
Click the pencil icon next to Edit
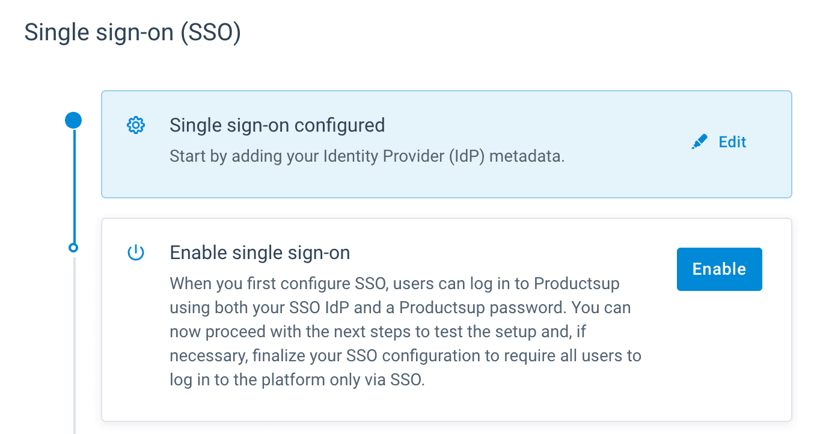(699, 142)
